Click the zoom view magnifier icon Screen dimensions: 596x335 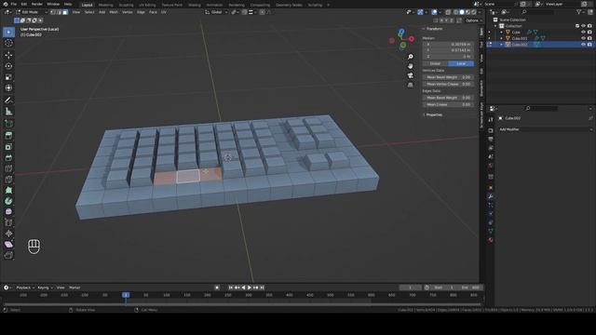click(411, 57)
